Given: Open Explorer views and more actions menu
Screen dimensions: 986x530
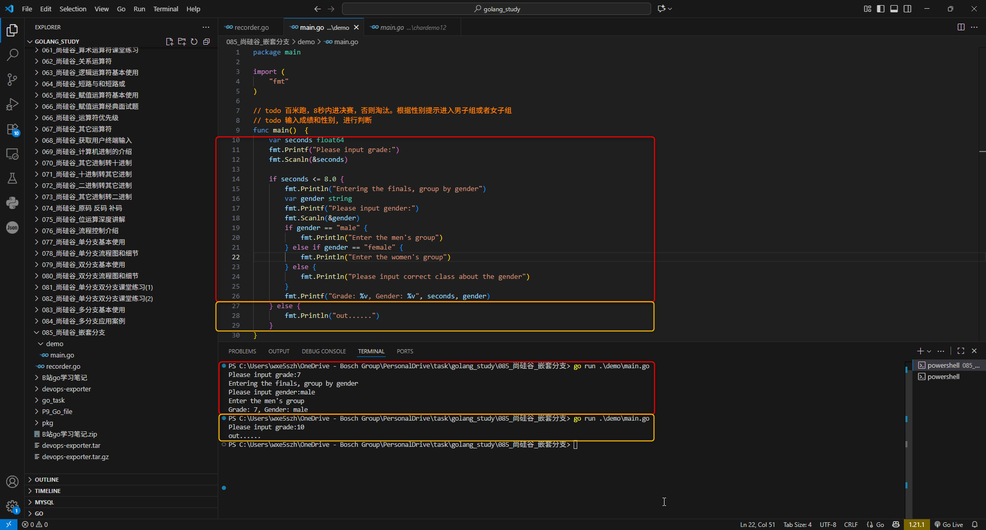Looking at the screenshot, I should click(x=206, y=27).
